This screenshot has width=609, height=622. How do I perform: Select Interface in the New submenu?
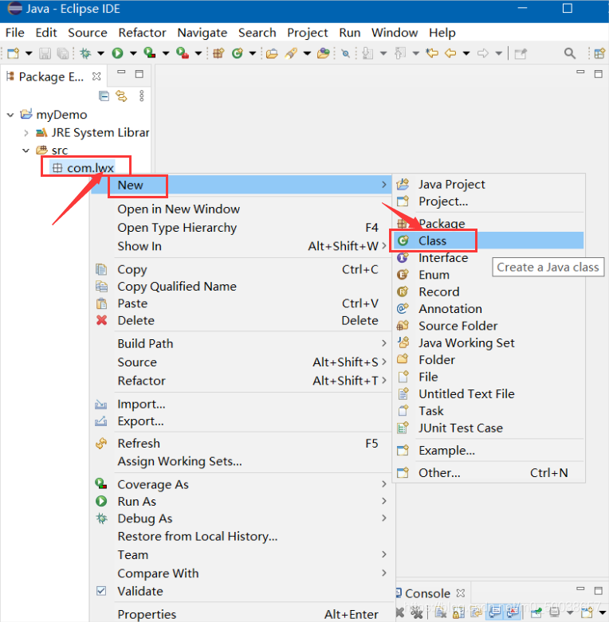point(489,258)
